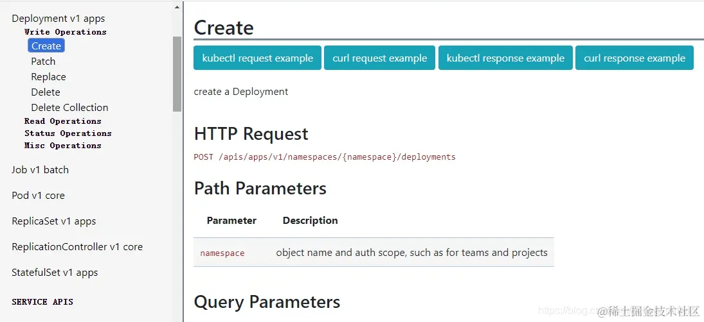Click the namespace description text

tap(411, 253)
